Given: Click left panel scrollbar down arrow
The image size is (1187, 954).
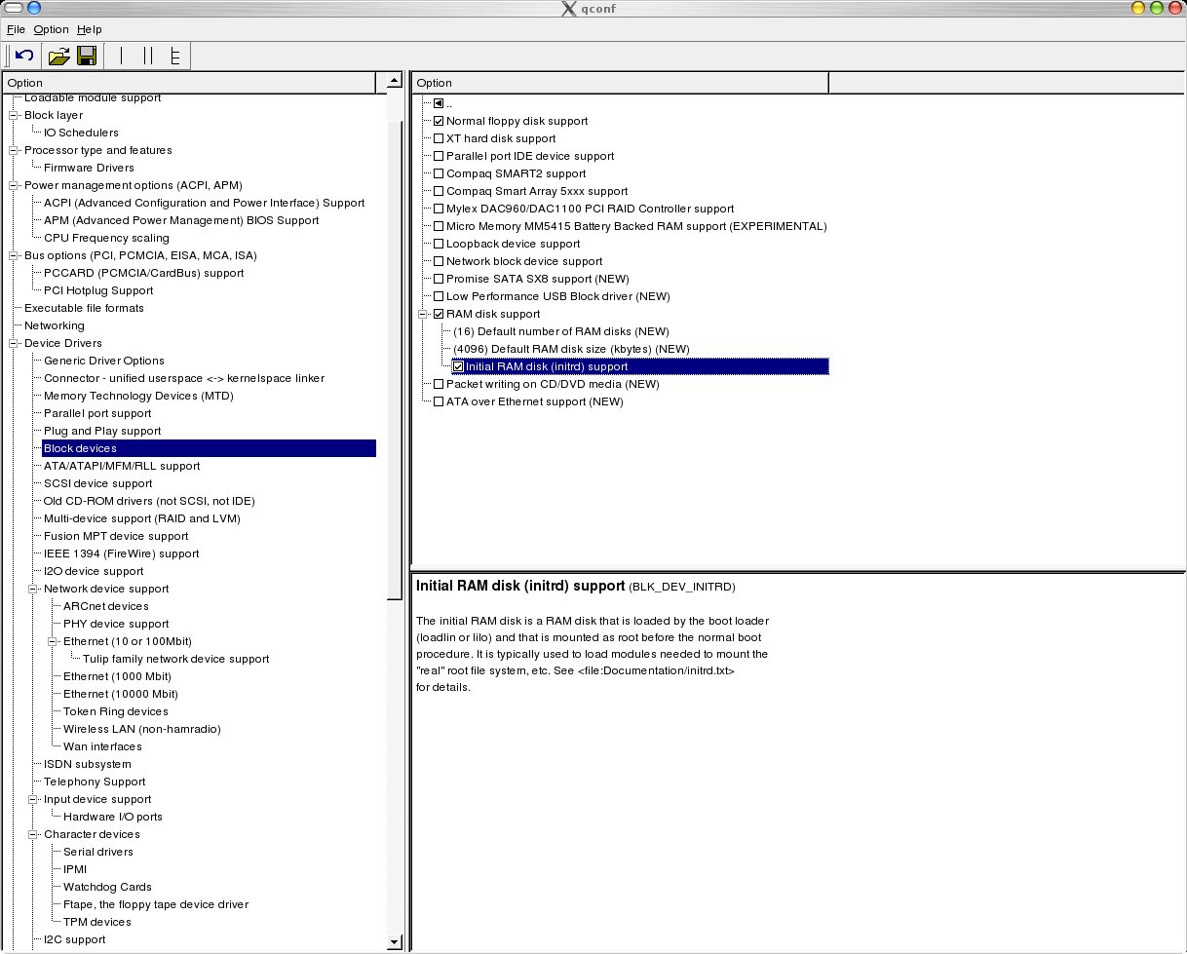Looking at the screenshot, I should (394, 942).
